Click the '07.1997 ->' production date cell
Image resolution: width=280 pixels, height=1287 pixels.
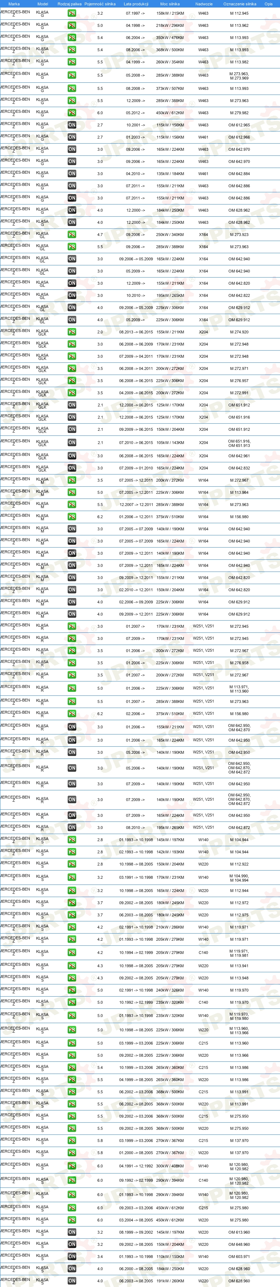pos(135,14)
